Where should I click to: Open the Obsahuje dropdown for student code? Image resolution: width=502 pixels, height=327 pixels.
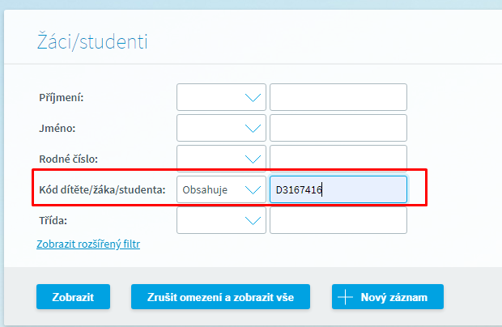(222, 189)
